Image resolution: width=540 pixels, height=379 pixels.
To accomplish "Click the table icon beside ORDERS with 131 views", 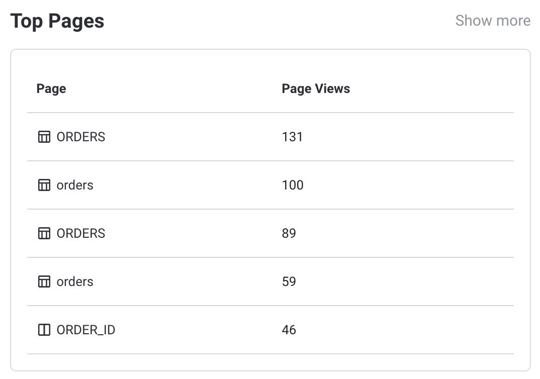I will pos(44,137).
